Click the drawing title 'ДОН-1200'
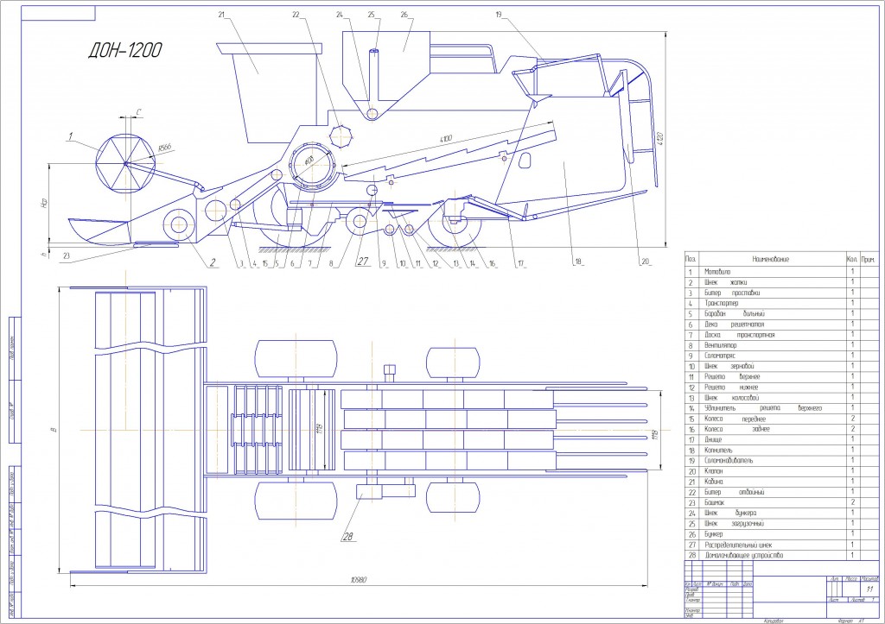Viewport: 885px width, 624px height. tap(124, 51)
